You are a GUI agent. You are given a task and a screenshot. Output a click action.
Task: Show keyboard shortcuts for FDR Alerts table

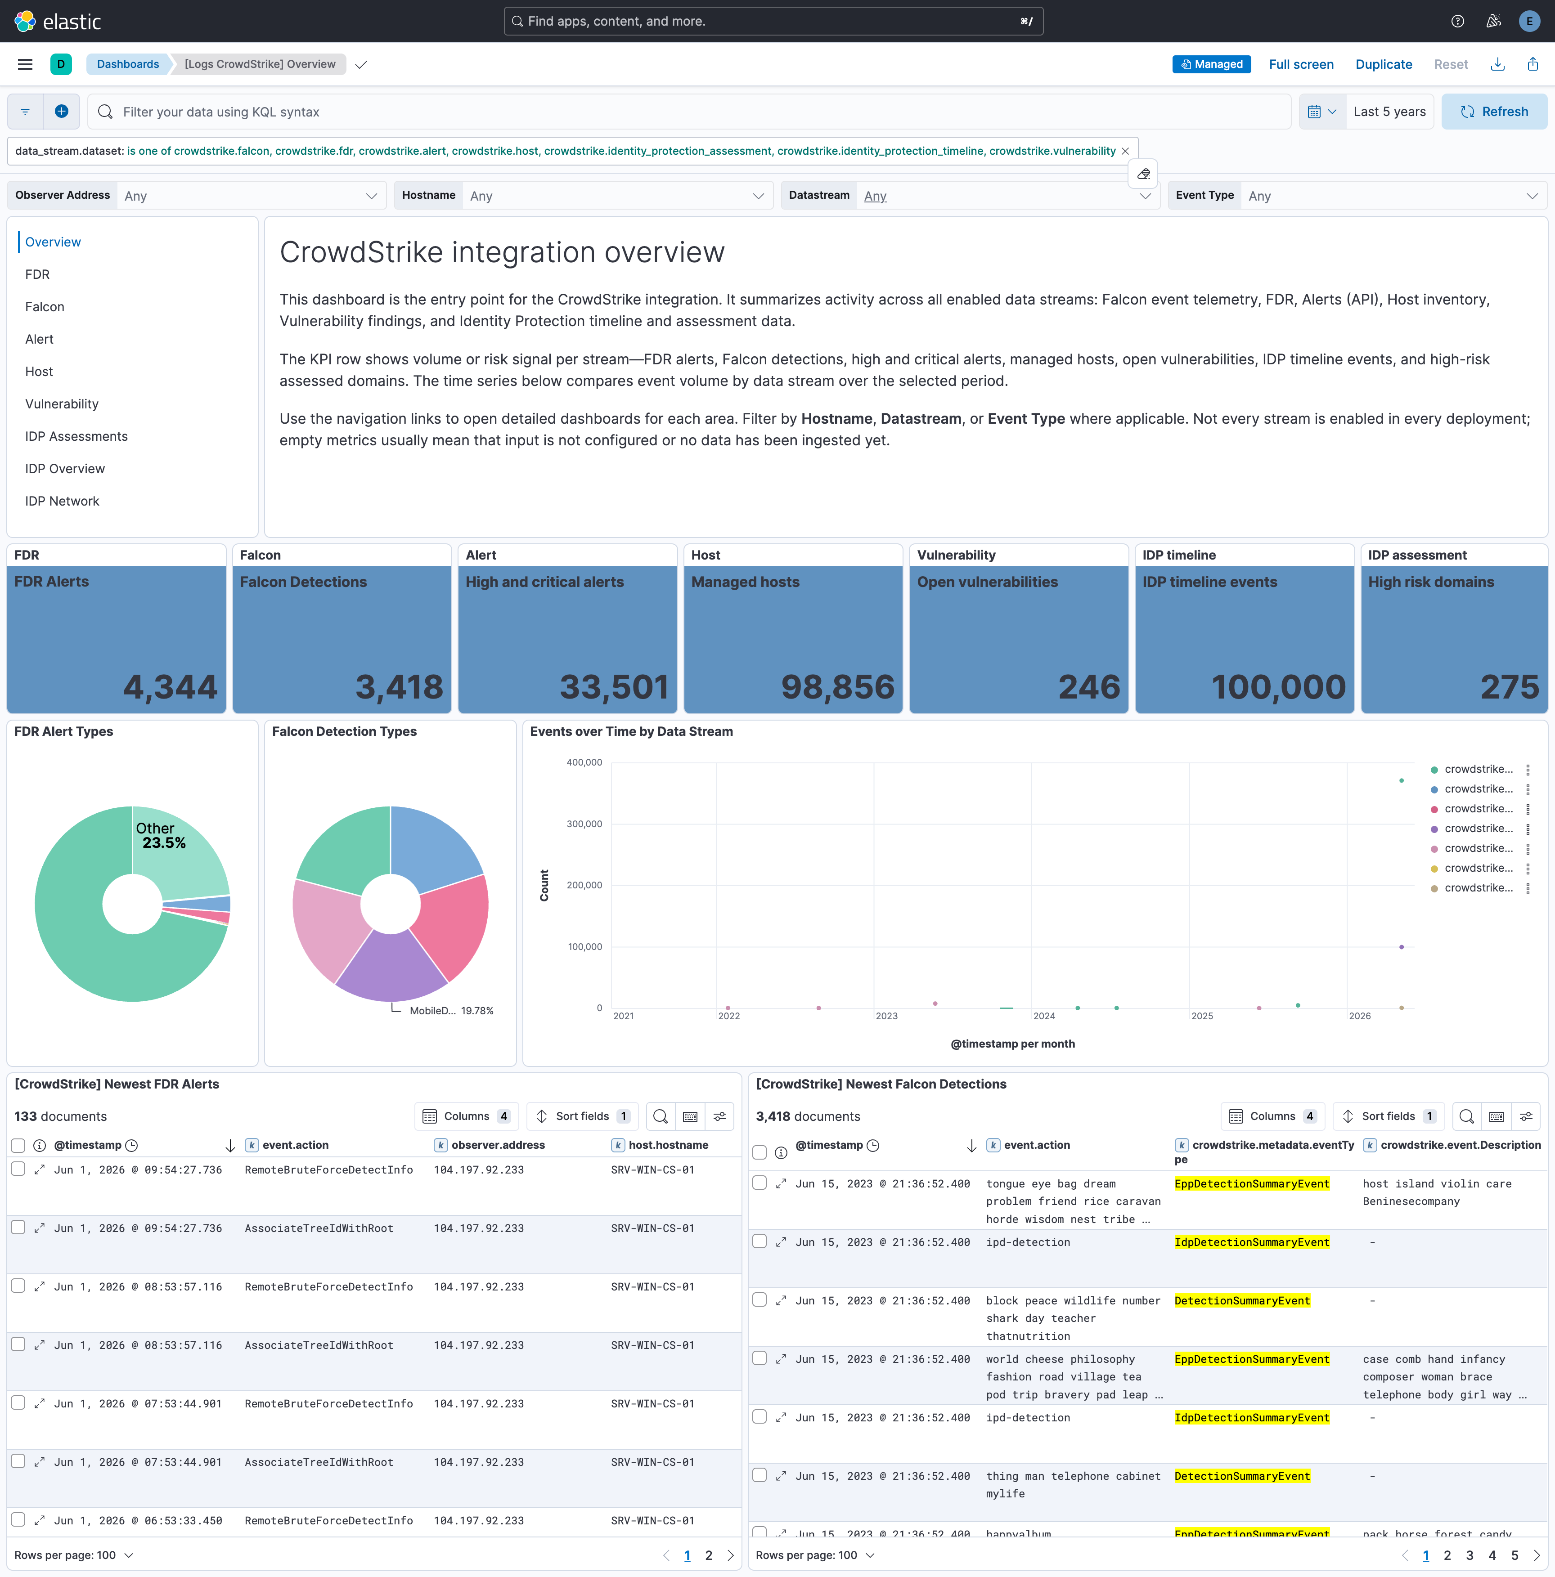click(690, 1116)
